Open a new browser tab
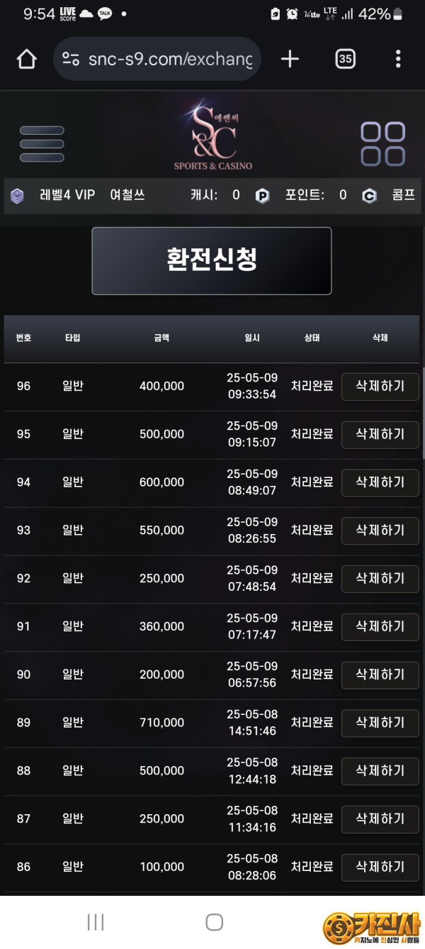 (290, 59)
